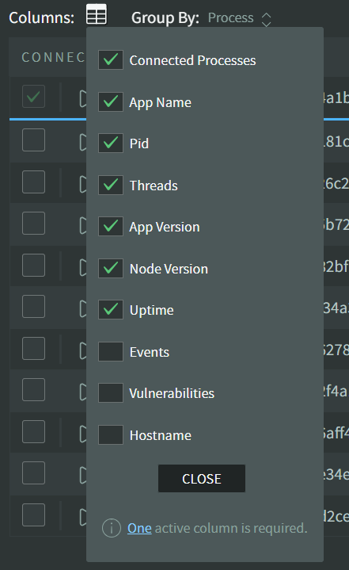Enable the Hostname column checkbox
This screenshot has width=349, height=570.
coord(111,434)
